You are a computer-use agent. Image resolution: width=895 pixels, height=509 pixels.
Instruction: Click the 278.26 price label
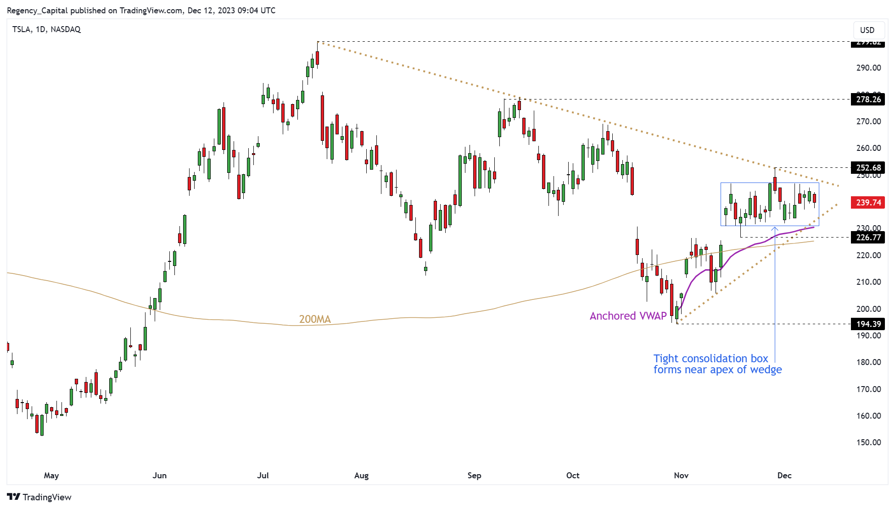[867, 99]
